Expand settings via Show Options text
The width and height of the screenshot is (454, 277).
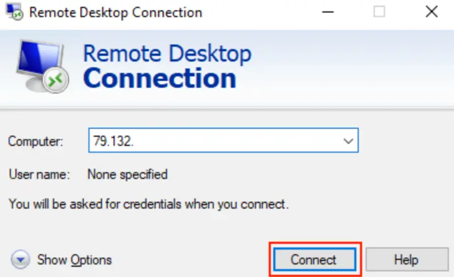(74, 260)
